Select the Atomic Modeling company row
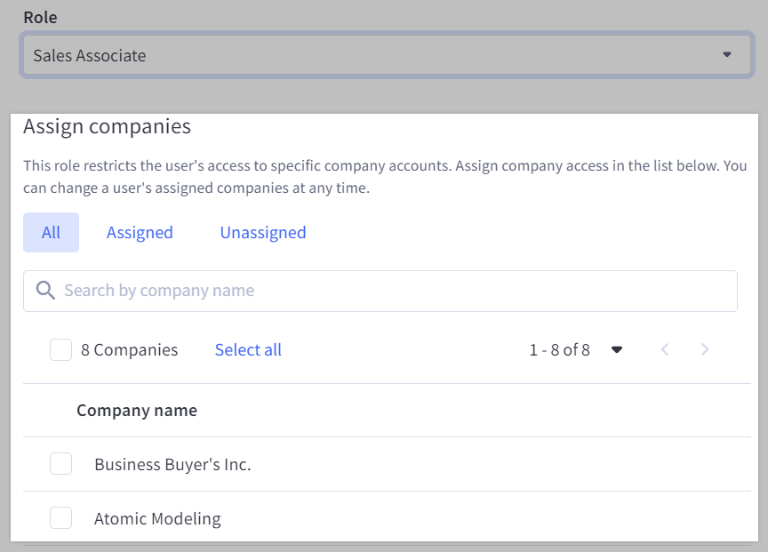Viewport: 768px width, 552px height. coord(157,517)
